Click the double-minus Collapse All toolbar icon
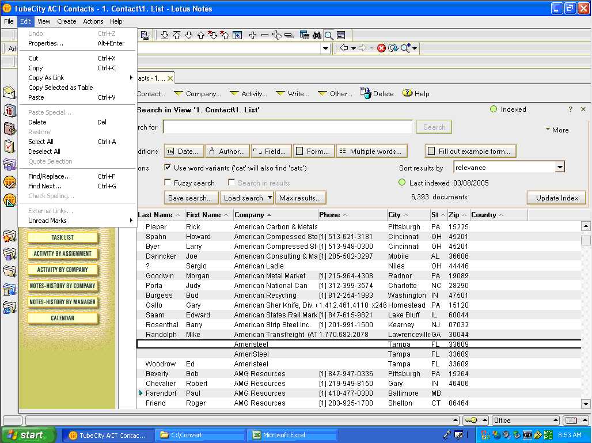The height and width of the screenshot is (443, 592). coord(289,36)
